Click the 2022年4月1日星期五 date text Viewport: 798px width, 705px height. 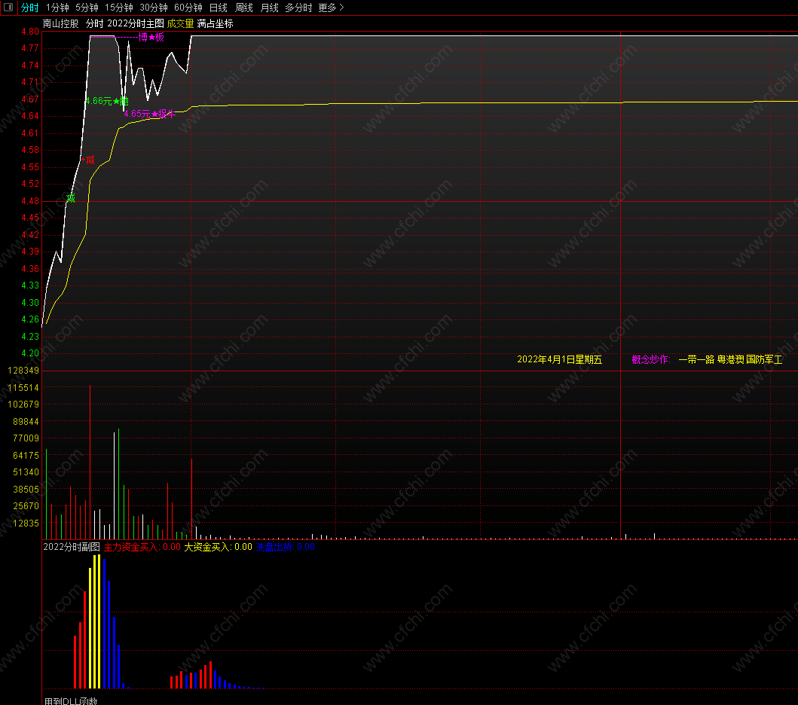tap(559, 359)
